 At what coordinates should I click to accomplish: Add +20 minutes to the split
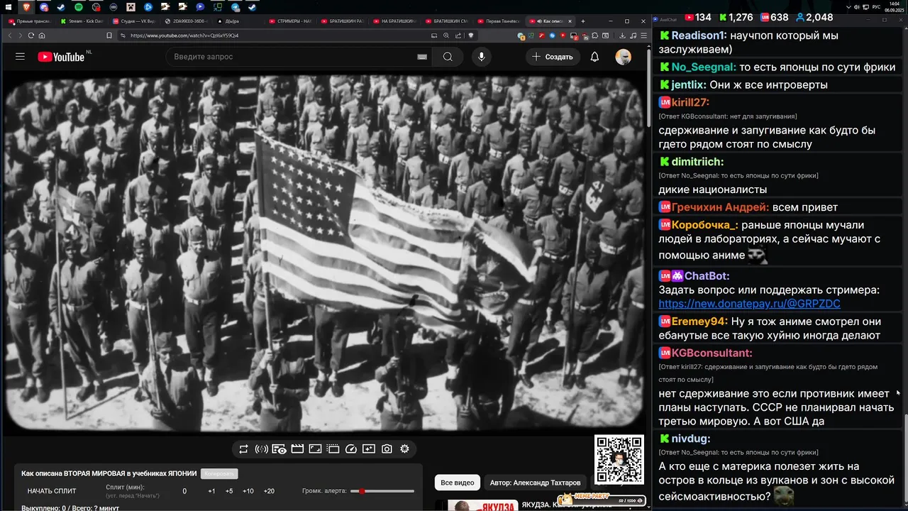pos(269,491)
